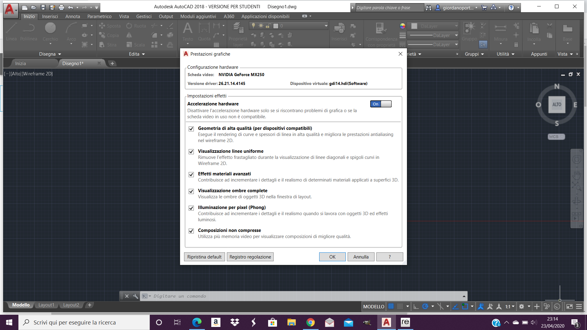Click the ? help button in dialog

tap(389, 257)
